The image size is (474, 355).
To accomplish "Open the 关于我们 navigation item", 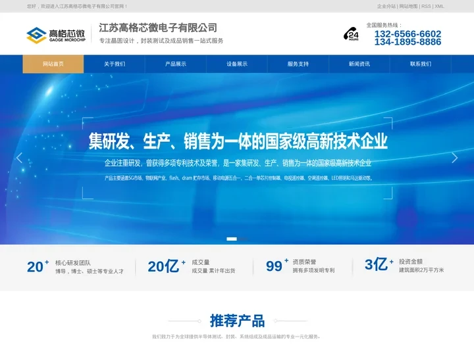I will coord(115,64).
